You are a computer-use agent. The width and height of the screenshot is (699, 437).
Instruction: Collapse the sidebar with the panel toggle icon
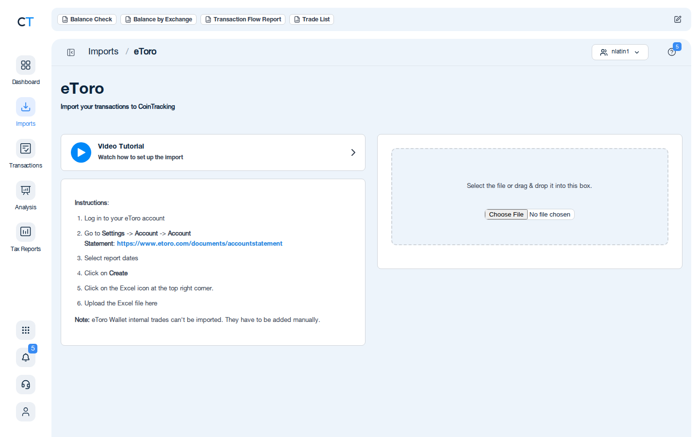pos(71,52)
